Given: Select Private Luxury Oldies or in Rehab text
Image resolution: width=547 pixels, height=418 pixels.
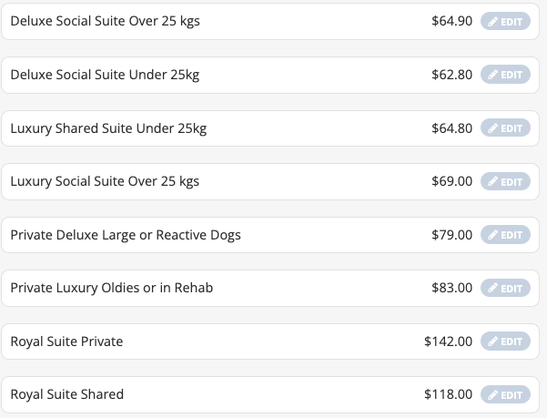Looking at the screenshot, I should (x=112, y=288).
